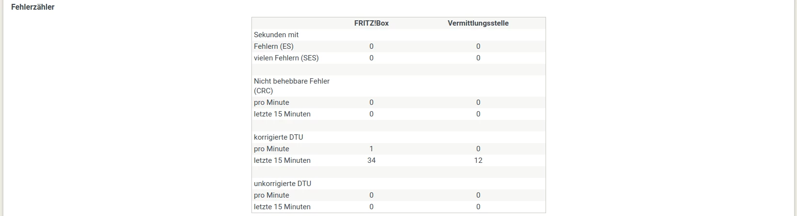
Task: Click 'letzte 15 Minuten' label under korrigierte DTU
Action: [x=282, y=160]
